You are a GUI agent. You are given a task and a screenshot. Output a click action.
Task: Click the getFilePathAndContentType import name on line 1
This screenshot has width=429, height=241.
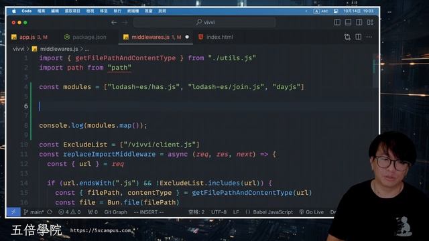125,58
